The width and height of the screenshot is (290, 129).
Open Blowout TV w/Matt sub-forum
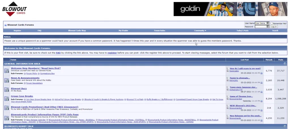[135, 99]
